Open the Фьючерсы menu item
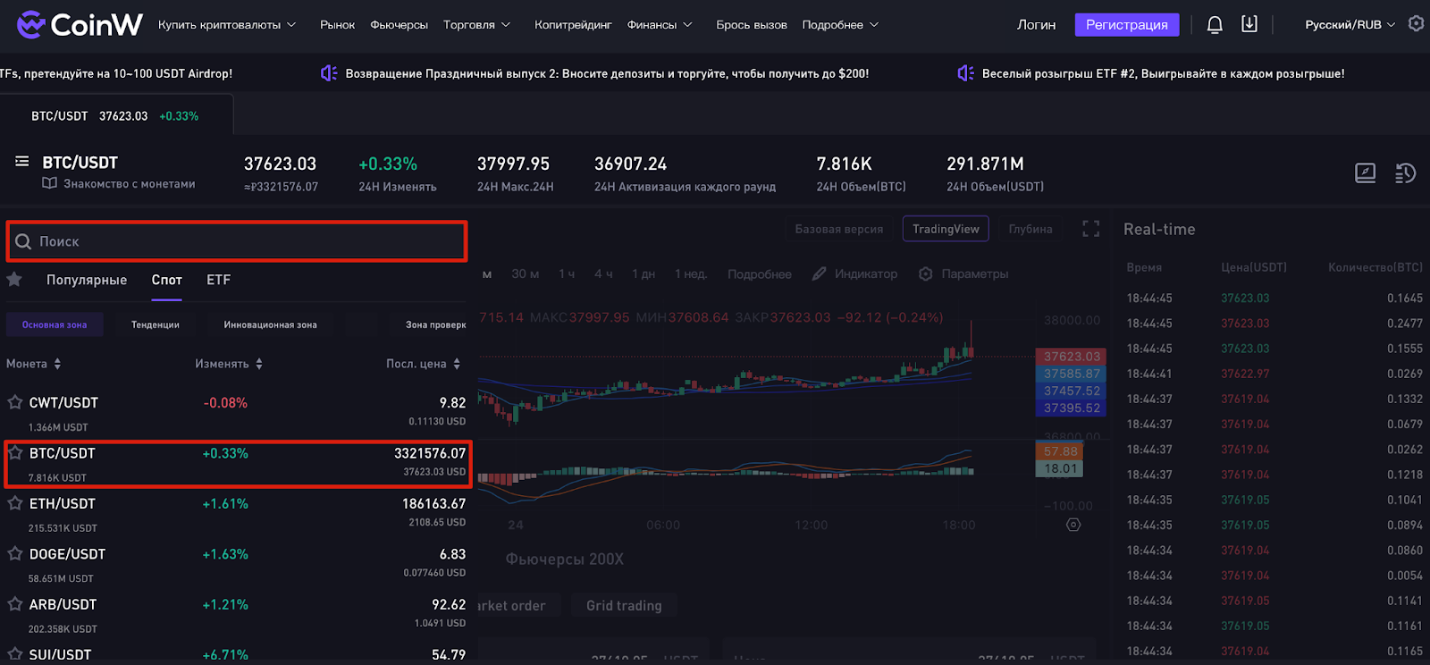This screenshot has width=1430, height=665. coord(399,25)
